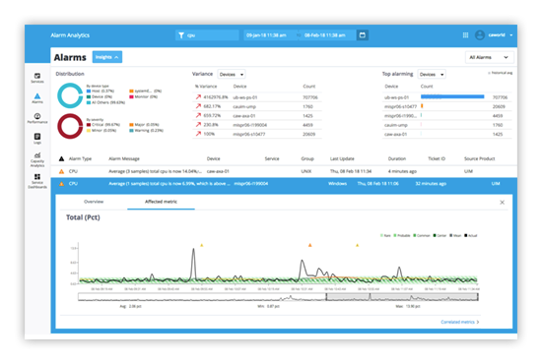Click the Host blue legend swatch
This screenshot has width=542, height=364.
click(89, 91)
